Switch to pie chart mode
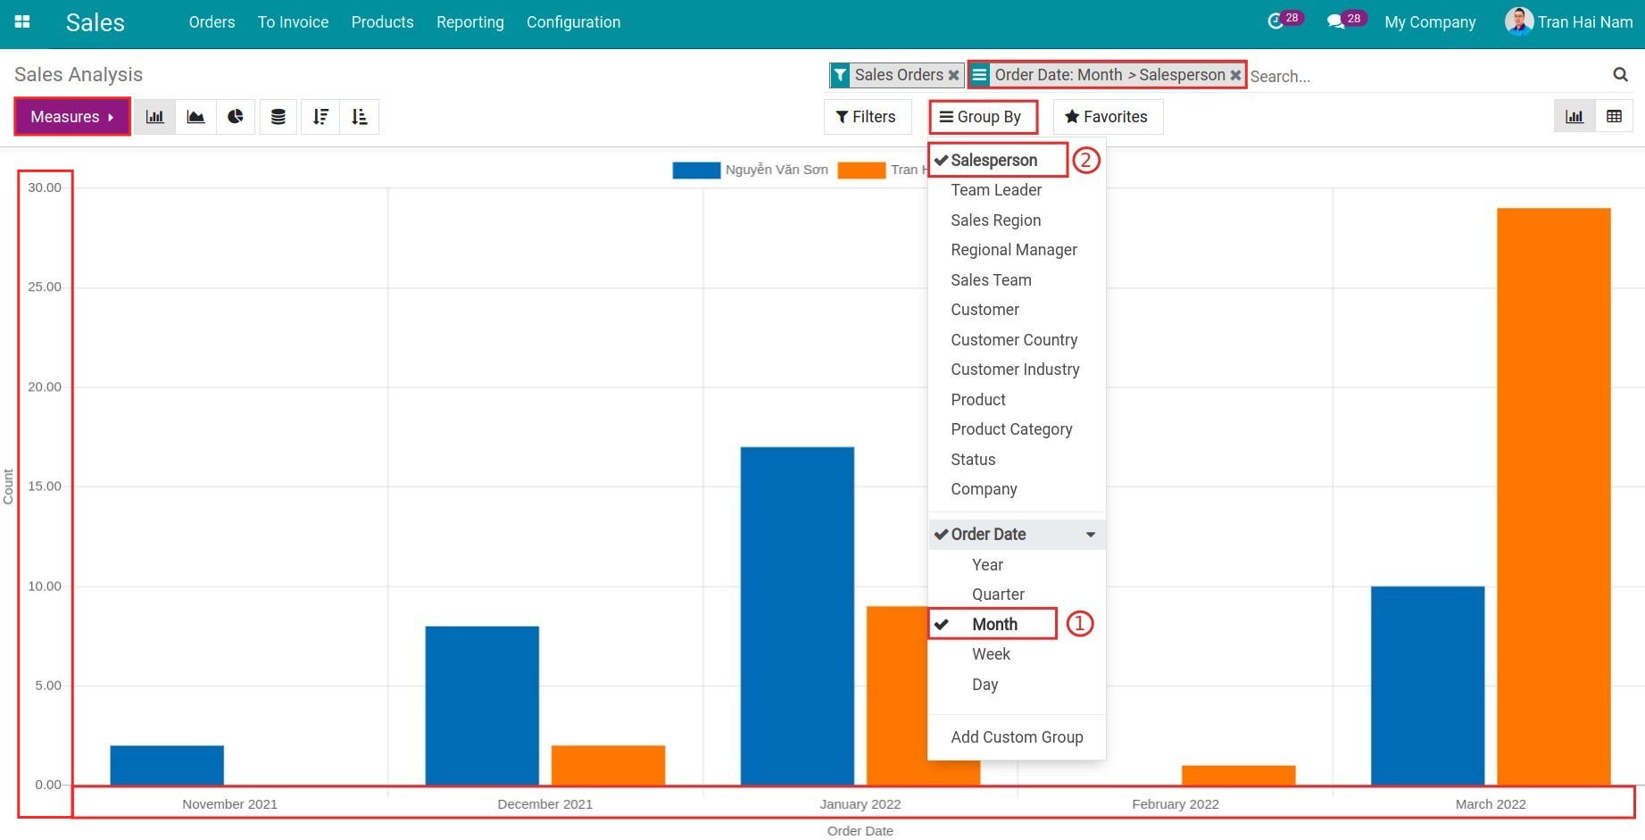The image size is (1645, 840). (x=236, y=117)
